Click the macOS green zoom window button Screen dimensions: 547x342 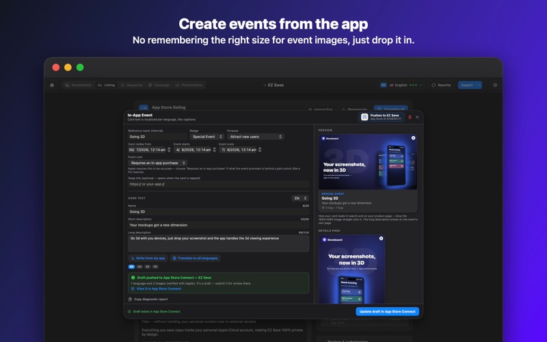pos(80,67)
